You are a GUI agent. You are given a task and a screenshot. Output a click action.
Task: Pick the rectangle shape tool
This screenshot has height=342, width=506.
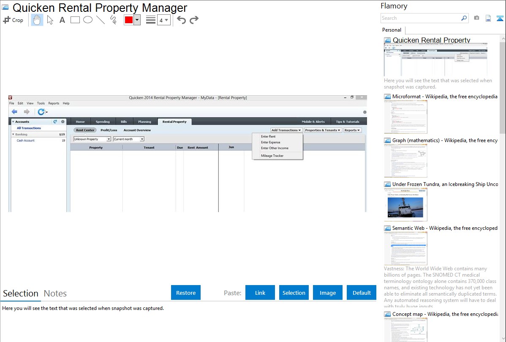coord(75,20)
